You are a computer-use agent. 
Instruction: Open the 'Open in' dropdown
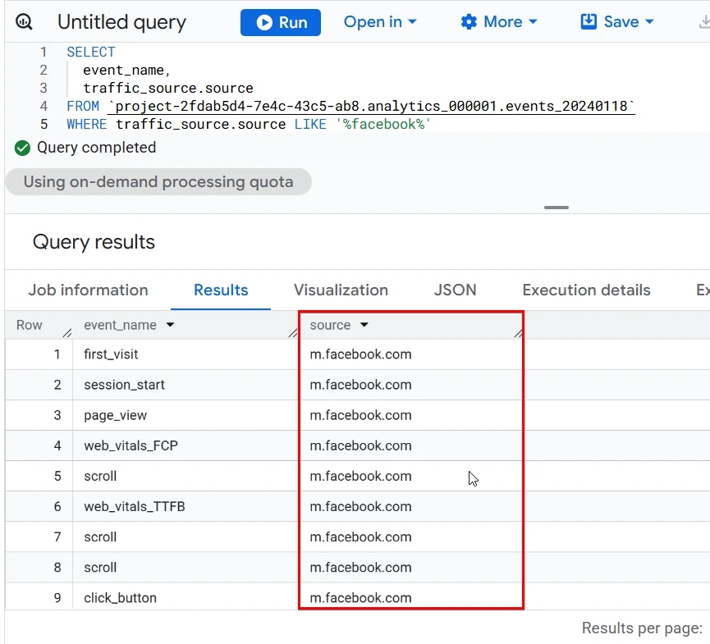[x=380, y=21]
